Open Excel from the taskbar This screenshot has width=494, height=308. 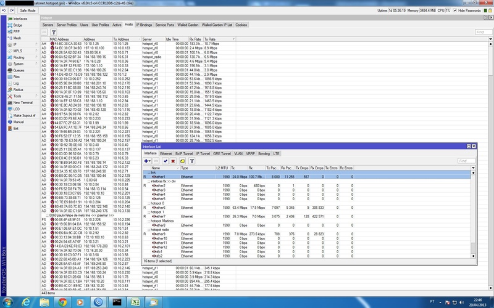135,302
